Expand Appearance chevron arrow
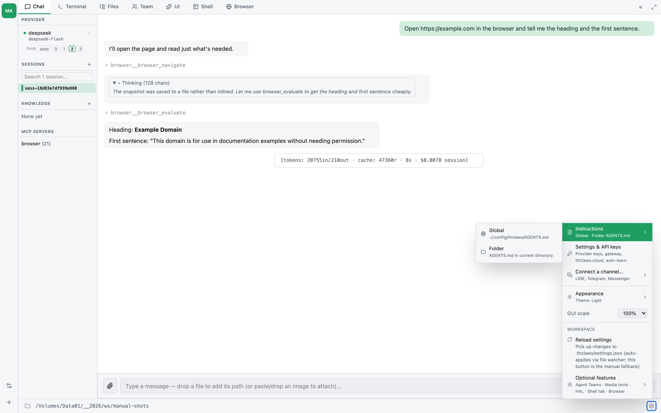 pos(645,297)
